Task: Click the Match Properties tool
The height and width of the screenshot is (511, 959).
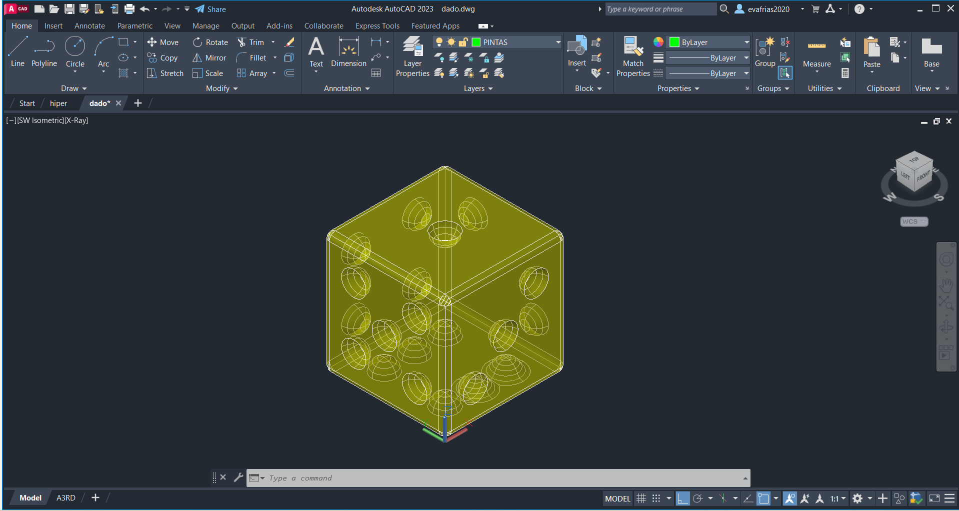Action: 633,56
